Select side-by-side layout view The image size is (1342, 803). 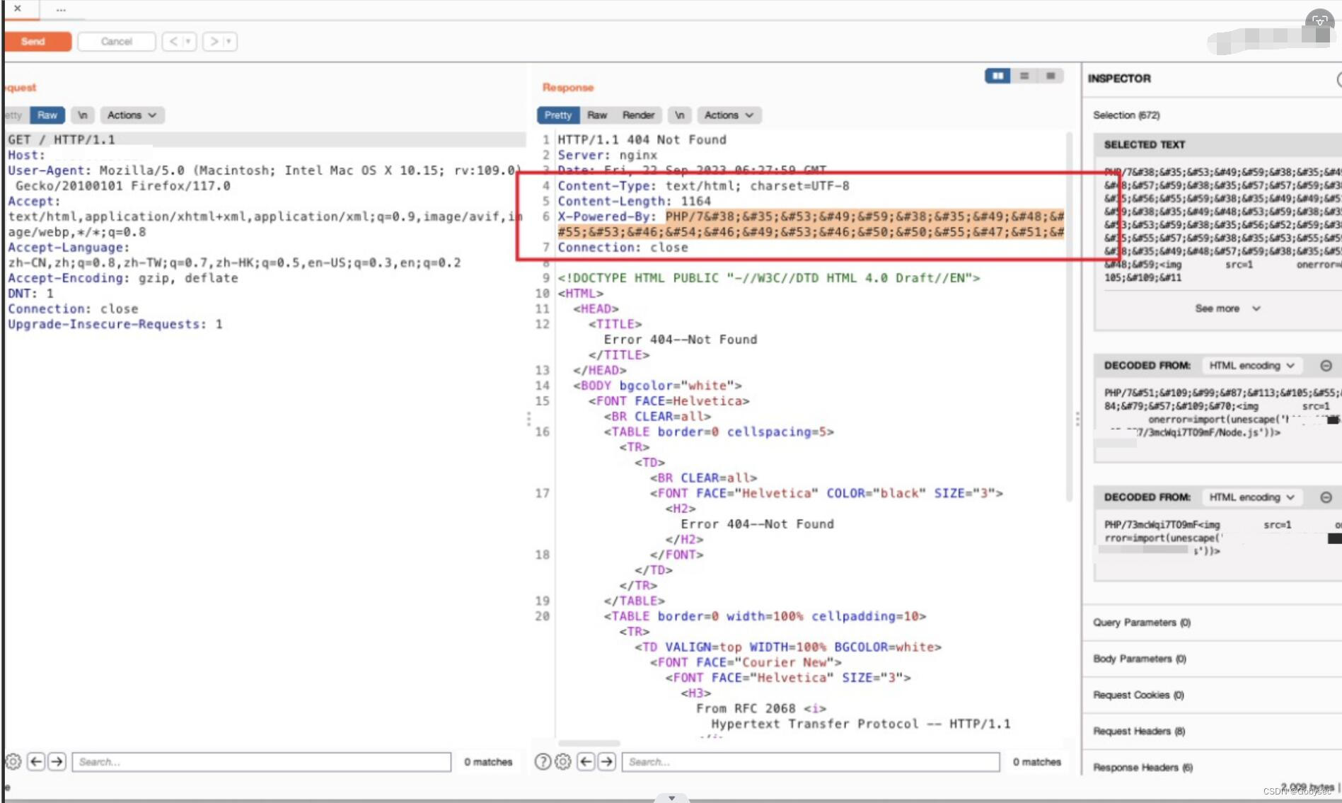click(997, 76)
